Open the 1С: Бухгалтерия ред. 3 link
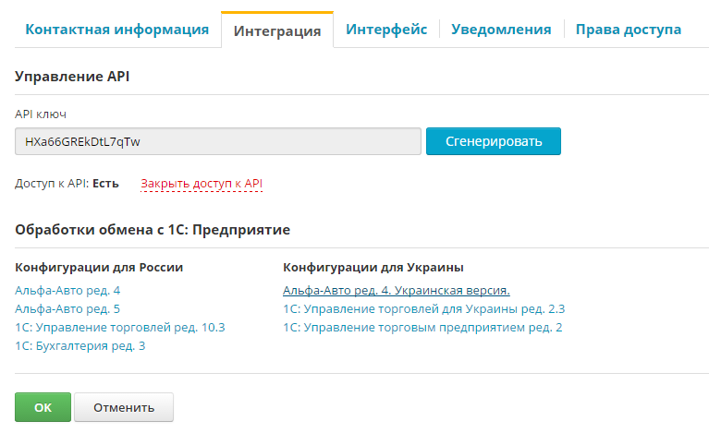The height and width of the screenshot is (433, 709). tap(80, 345)
